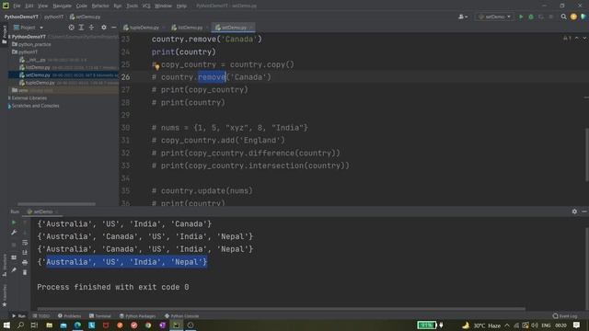Click the wrench icon in Run panel
589x331 pixels.
point(14,233)
